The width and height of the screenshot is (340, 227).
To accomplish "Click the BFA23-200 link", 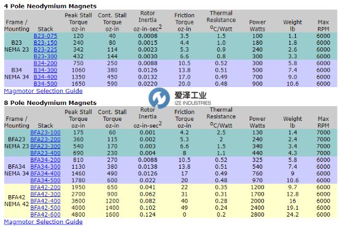I will tap(45, 139).
